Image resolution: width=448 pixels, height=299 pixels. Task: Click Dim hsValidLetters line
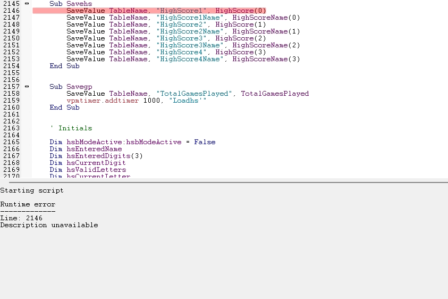pos(88,170)
